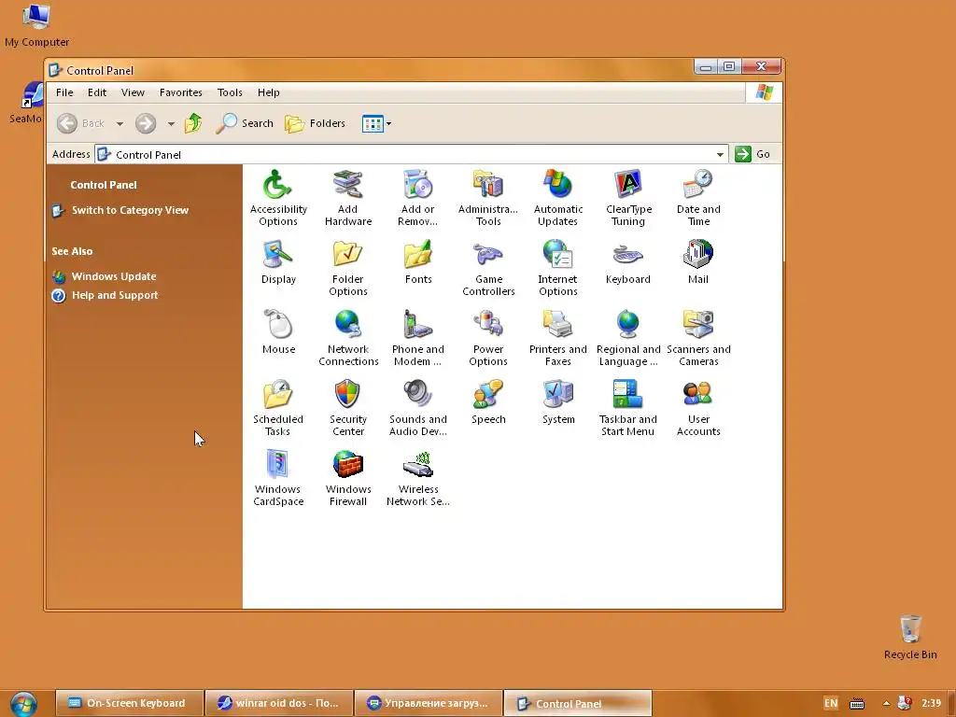Click the EN language indicator
Viewport: 956px width, 717px height.
click(830, 703)
